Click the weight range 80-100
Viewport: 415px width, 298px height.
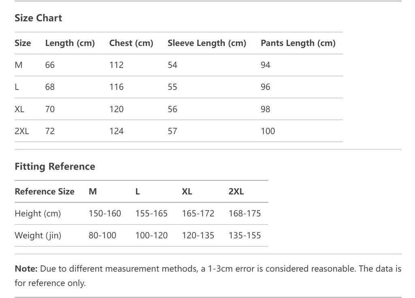102,235
